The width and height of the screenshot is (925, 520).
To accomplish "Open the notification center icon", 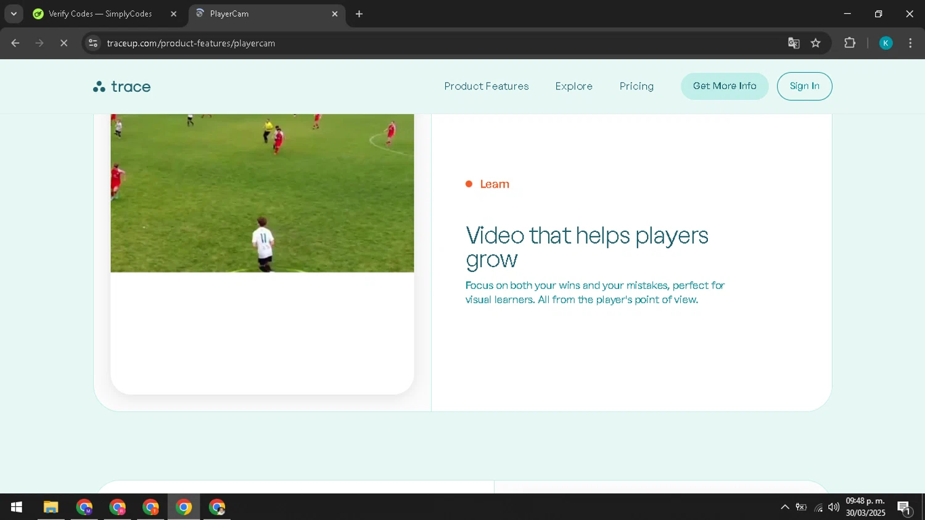I will click(x=904, y=508).
